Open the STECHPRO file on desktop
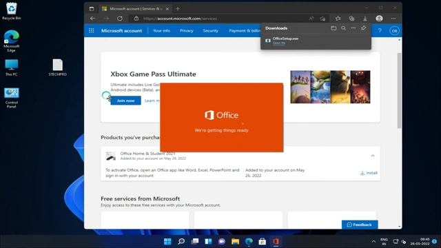 [x=57, y=68]
